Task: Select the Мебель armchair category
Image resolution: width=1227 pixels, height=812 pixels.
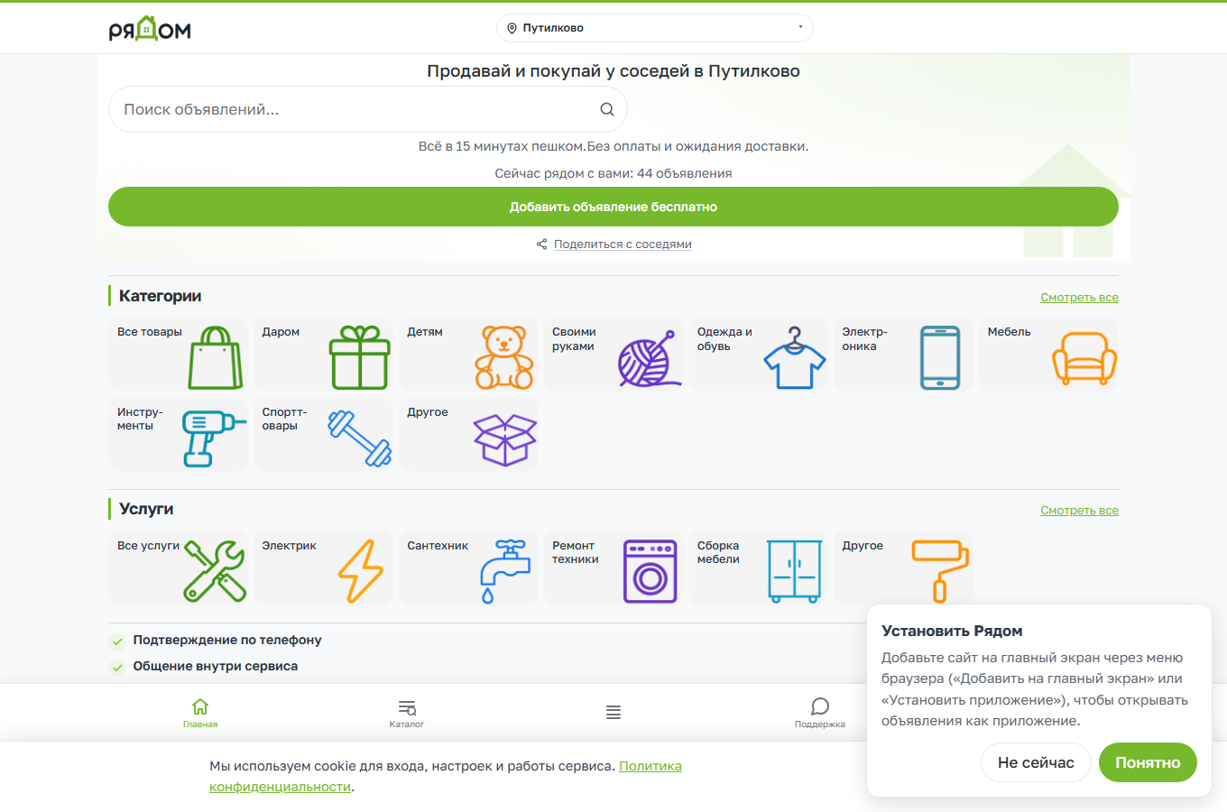Action: pyautogui.click(x=1048, y=354)
